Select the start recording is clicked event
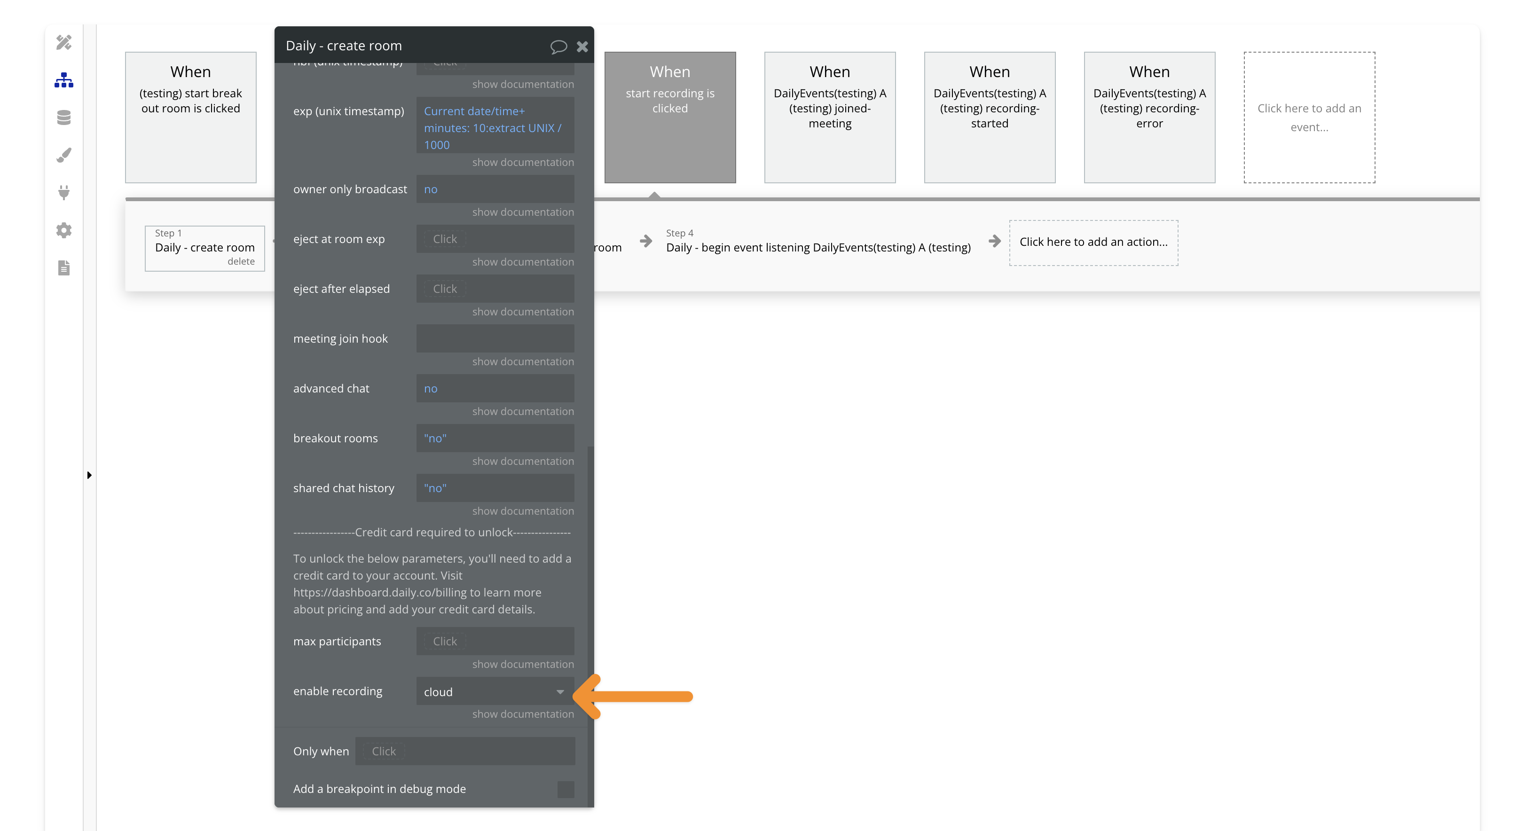The image size is (1525, 831). (x=670, y=117)
